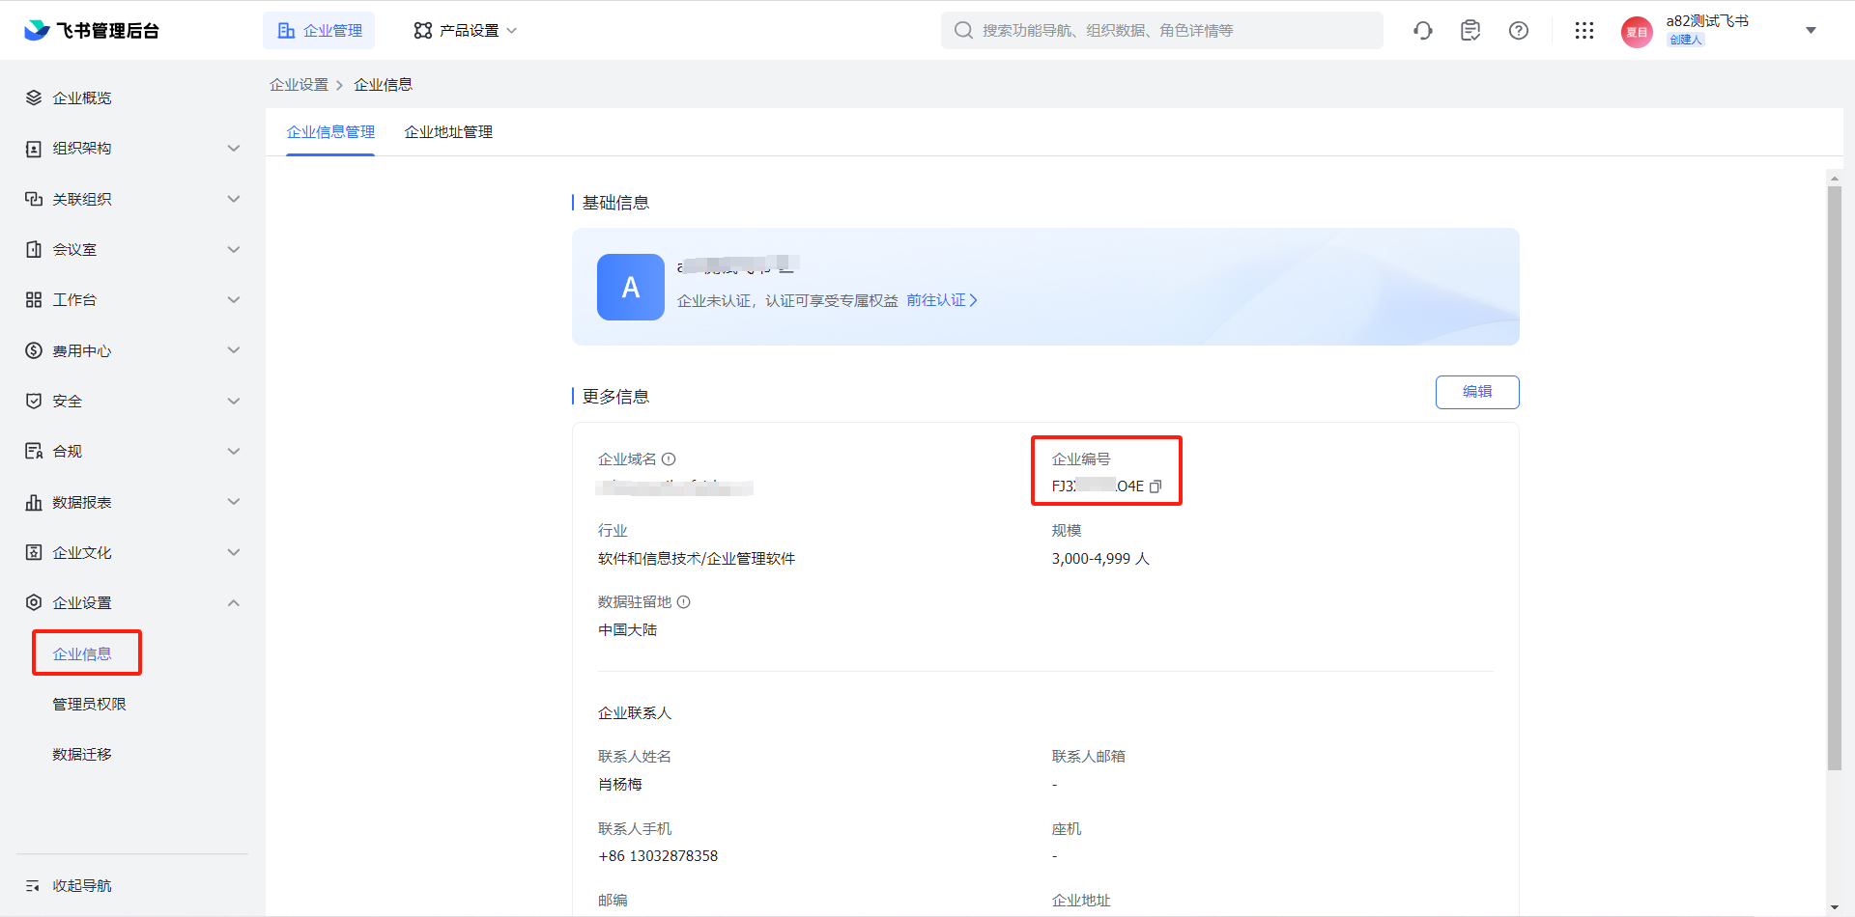
Task: Click info icon next to 企业域名
Action: [669, 459]
